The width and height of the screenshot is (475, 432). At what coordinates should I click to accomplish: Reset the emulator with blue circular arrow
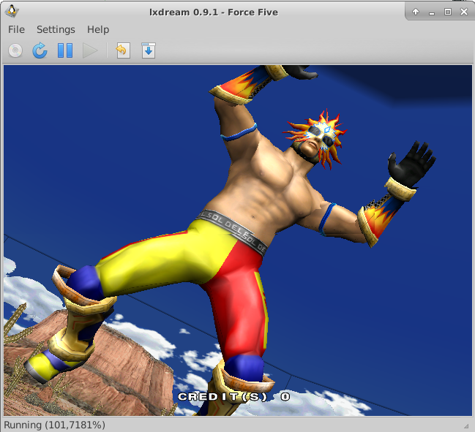[x=40, y=50]
